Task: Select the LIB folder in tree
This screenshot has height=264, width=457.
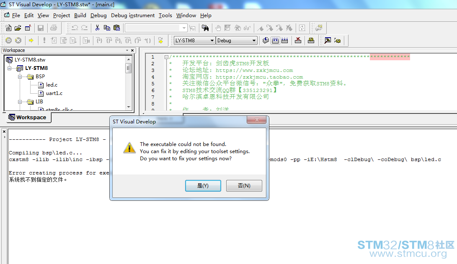Action: pos(39,102)
